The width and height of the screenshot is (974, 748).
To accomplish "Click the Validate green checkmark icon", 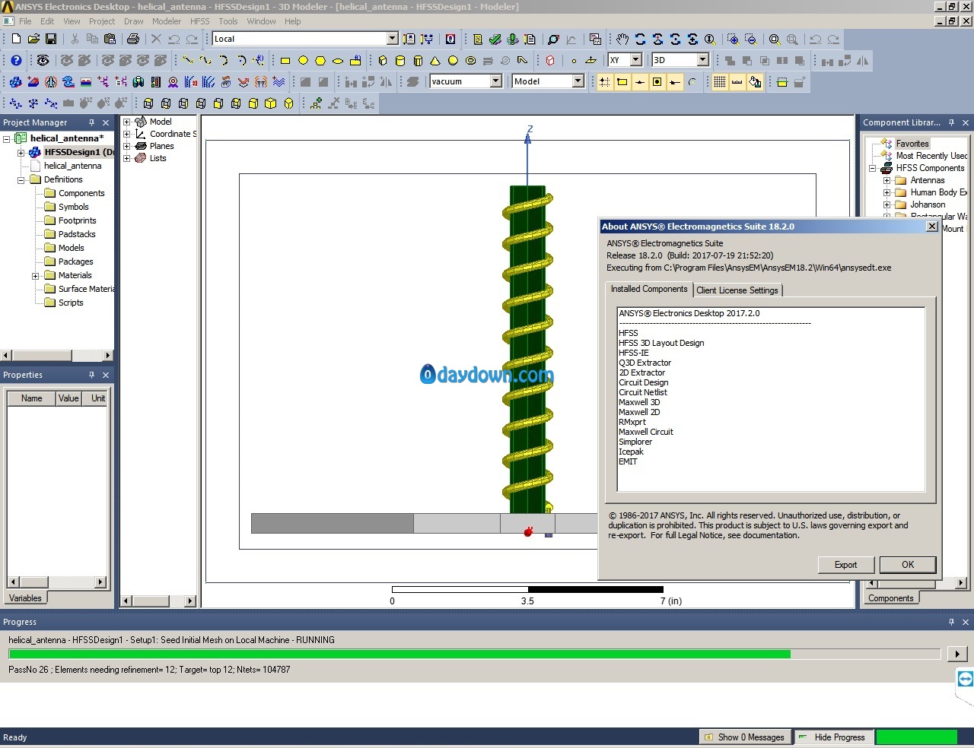I will tap(495, 39).
